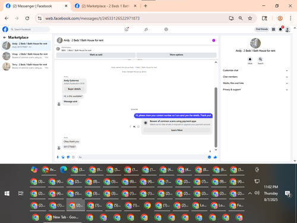Open Buyer details for Andy Gutierrez
Screen dimensions: 297x223
[x=74, y=89]
